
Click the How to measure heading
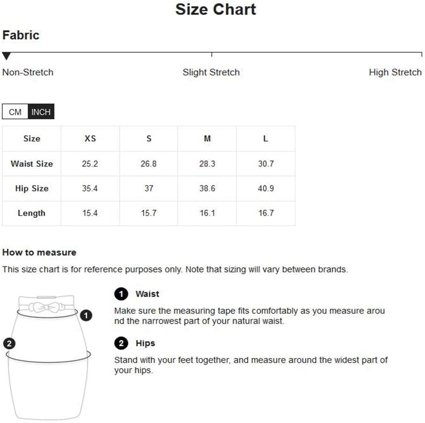(x=39, y=252)
